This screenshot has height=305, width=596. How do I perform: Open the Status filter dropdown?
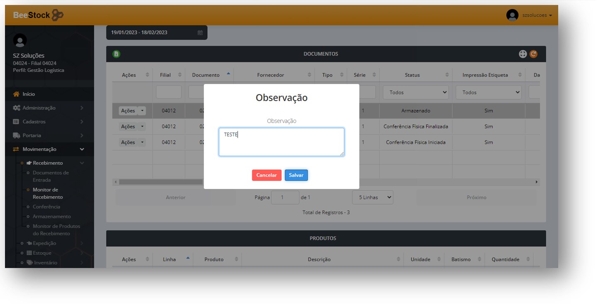tap(415, 92)
